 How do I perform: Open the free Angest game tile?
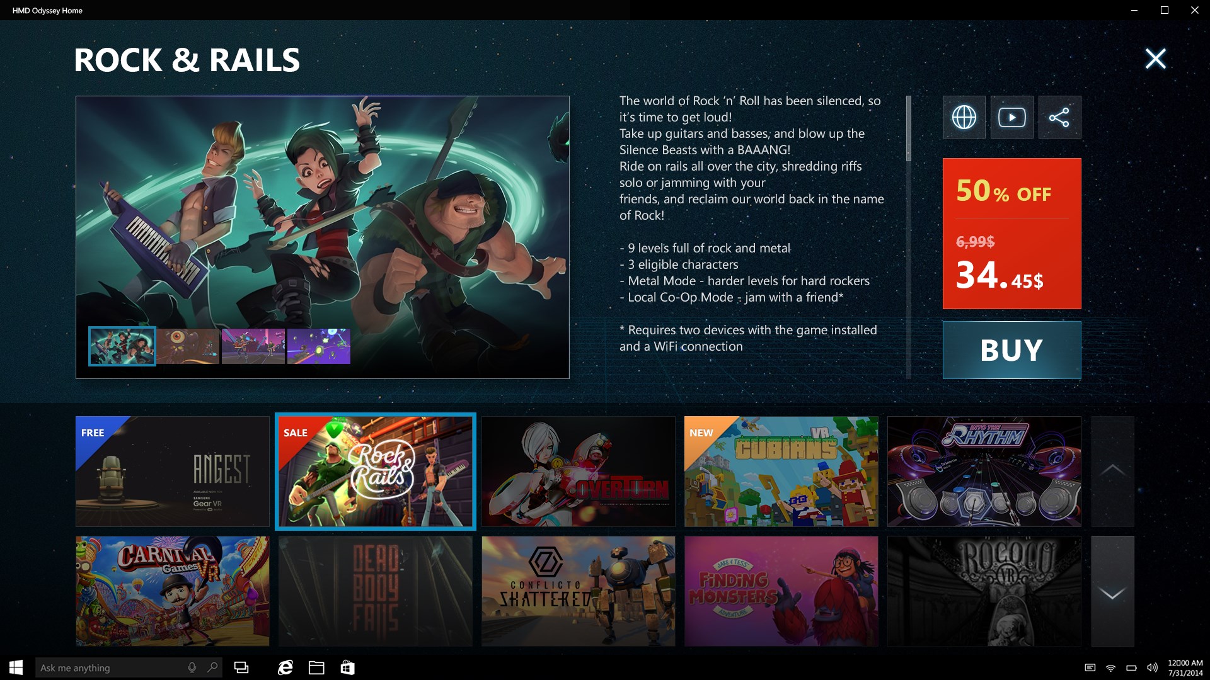173,471
